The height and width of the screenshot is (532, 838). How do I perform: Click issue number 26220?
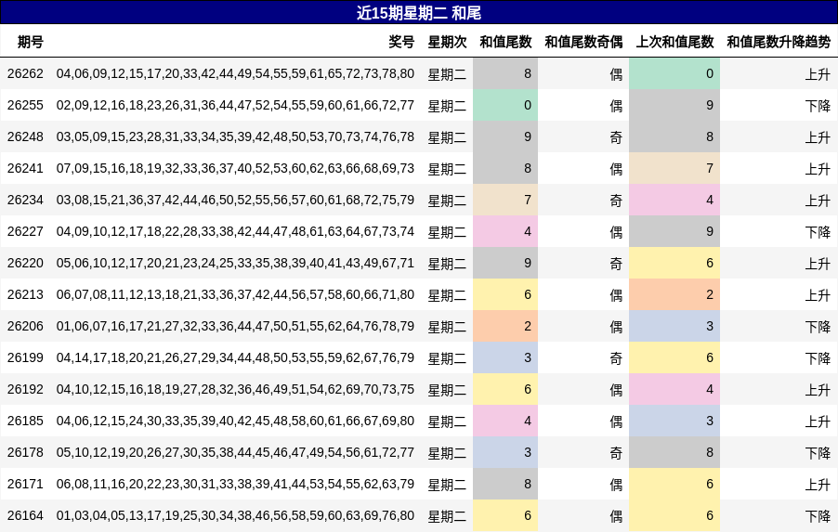[25, 263]
